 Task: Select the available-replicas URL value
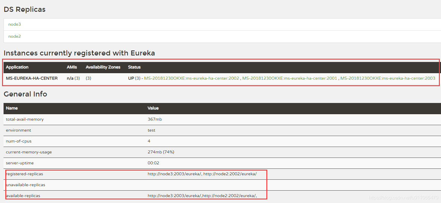pos(202,196)
